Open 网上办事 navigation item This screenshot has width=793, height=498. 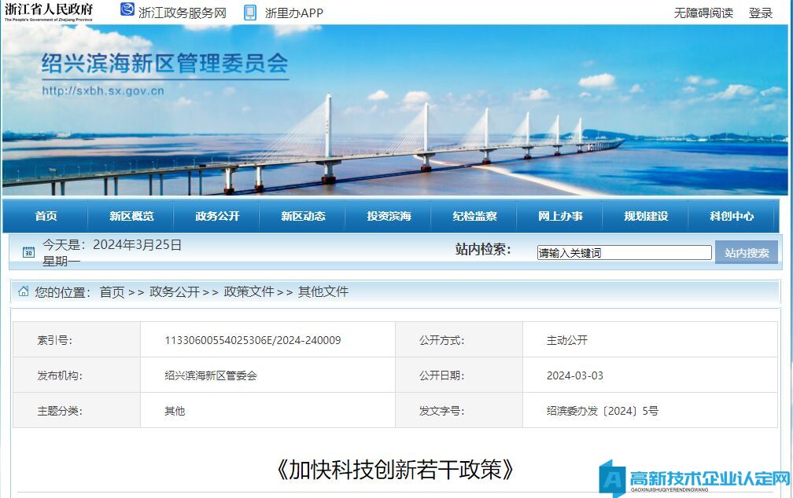point(560,216)
